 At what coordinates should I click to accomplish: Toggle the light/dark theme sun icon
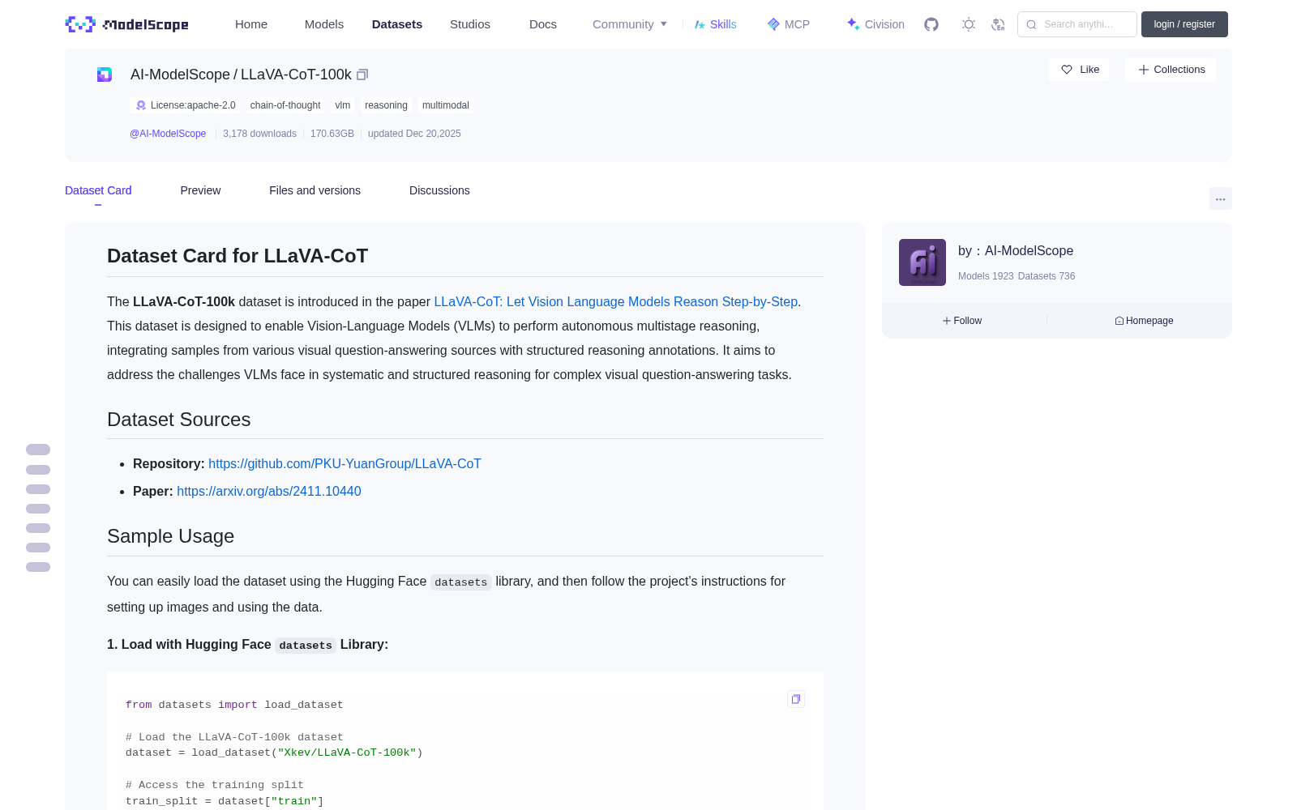click(969, 24)
